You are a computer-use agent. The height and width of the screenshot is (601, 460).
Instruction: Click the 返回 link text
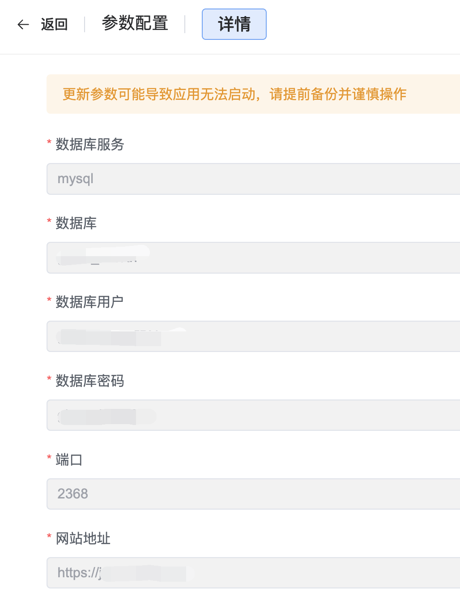click(x=54, y=24)
